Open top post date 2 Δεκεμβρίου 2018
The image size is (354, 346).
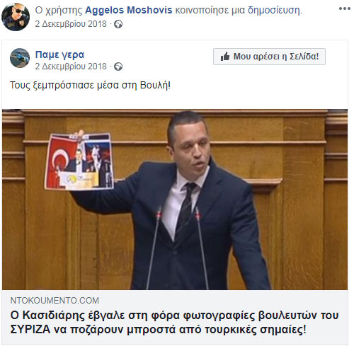coord(71,24)
